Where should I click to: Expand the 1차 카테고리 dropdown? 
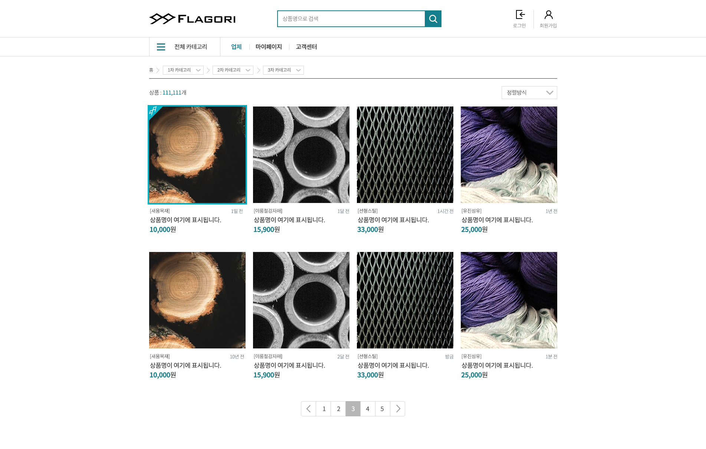(x=183, y=70)
